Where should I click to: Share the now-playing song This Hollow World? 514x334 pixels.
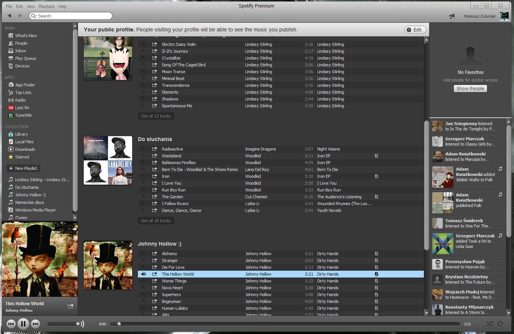(x=70, y=306)
